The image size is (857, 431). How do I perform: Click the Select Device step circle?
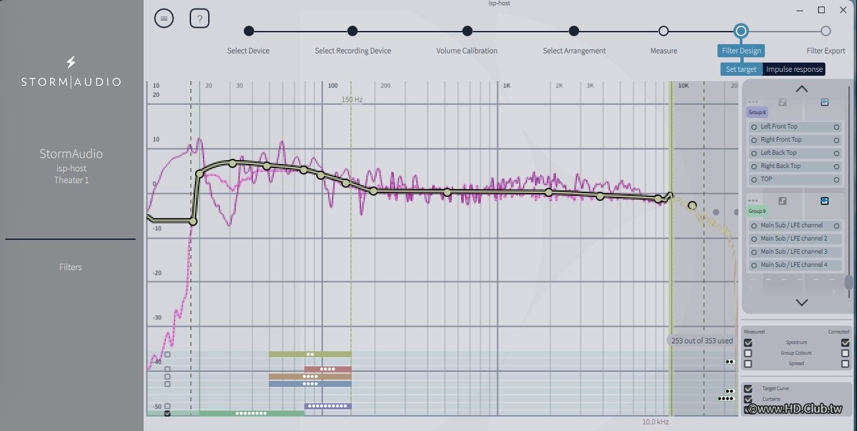(x=248, y=31)
